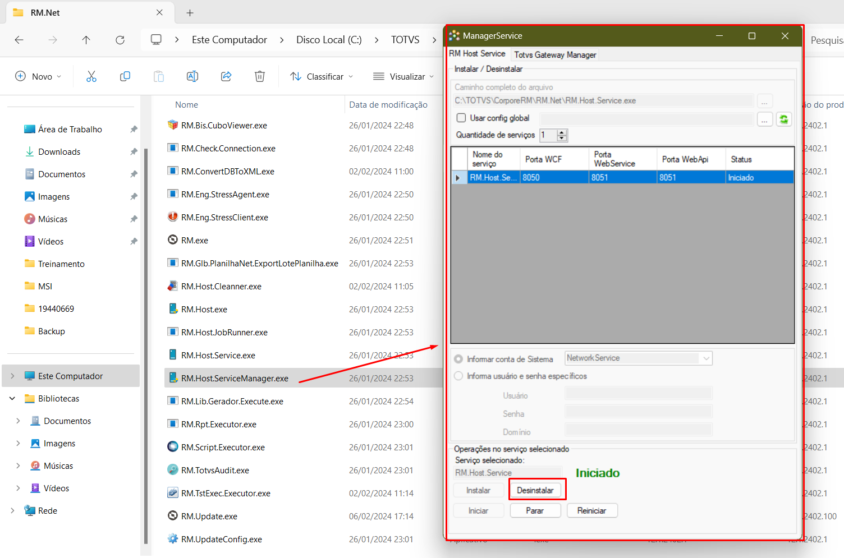Select the RM.Host.Se... service row cell
This screenshot has height=558, width=844.
pos(494,177)
